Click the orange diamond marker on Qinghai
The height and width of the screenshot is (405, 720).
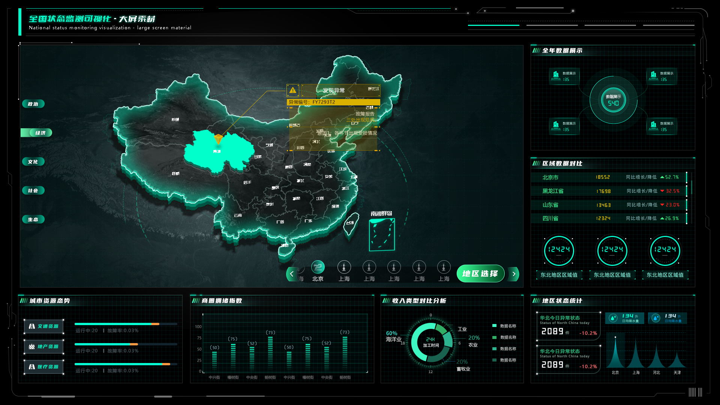coord(218,139)
